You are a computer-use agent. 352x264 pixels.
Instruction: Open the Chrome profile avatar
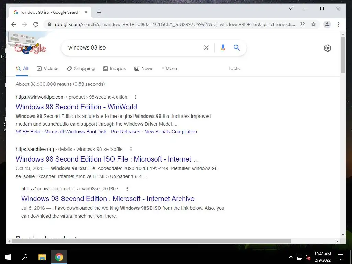(x=327, y=24)
